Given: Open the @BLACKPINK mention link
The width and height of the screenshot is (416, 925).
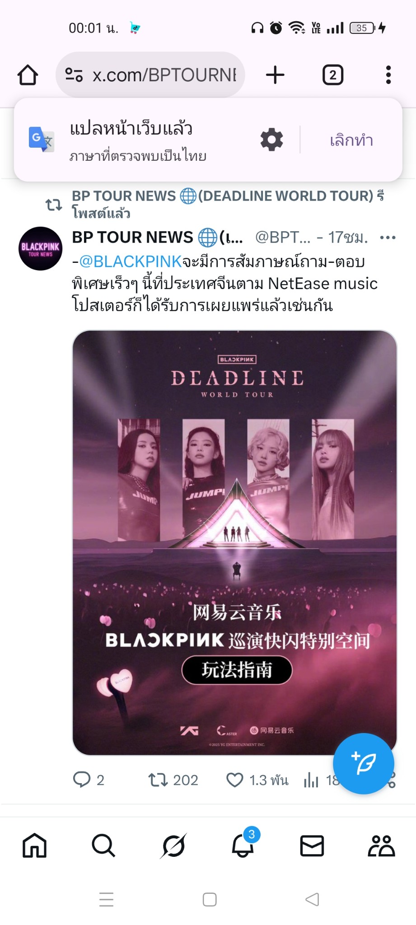Looking at the screenshot, I should pyautogui.click(x=131, y=262).
